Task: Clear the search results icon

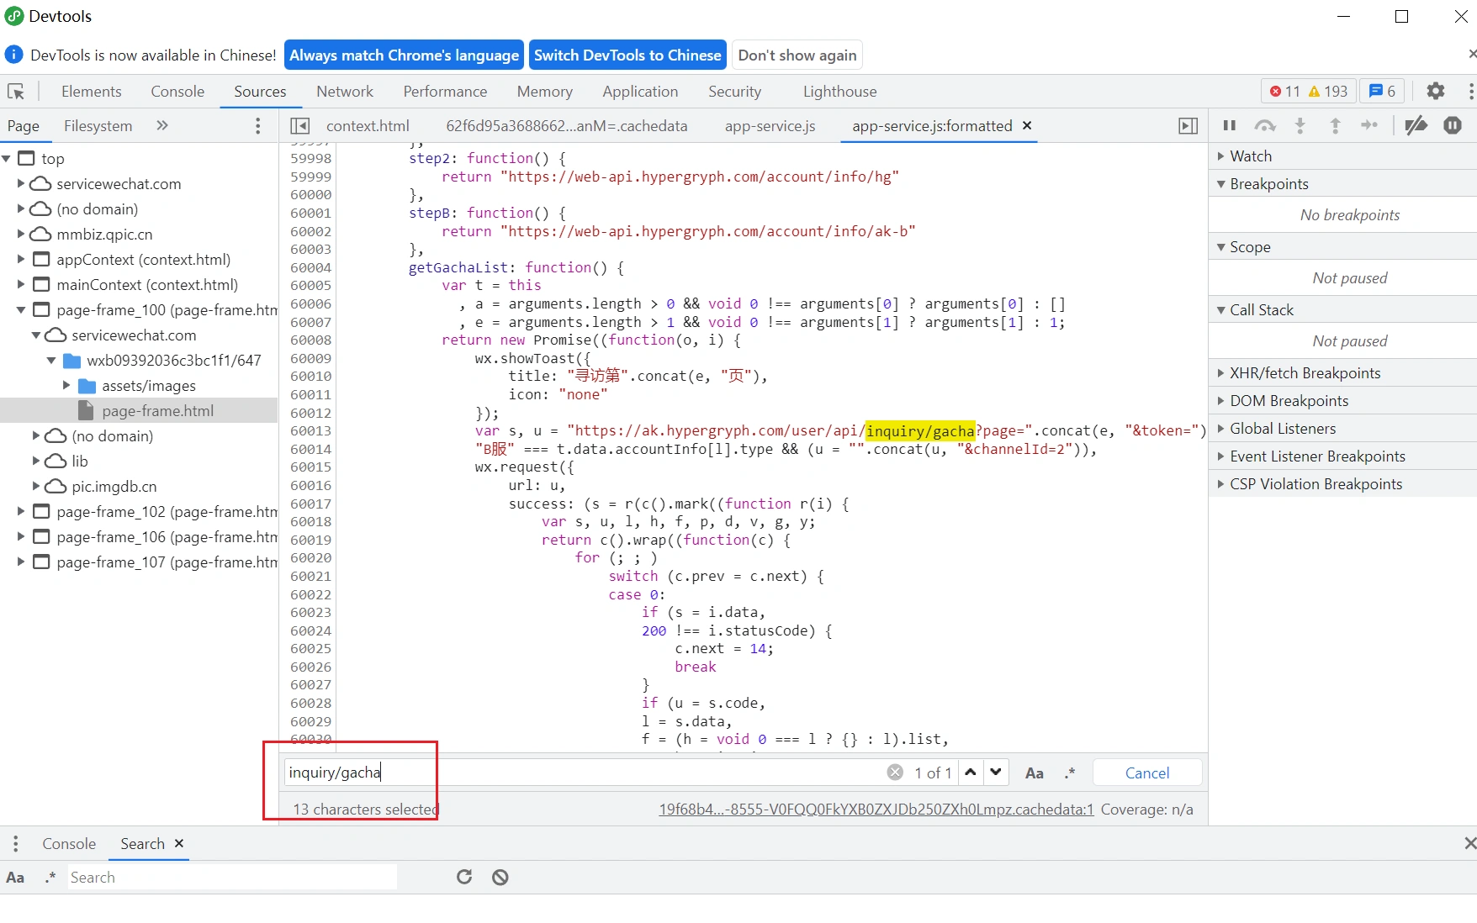Action: 500,878
